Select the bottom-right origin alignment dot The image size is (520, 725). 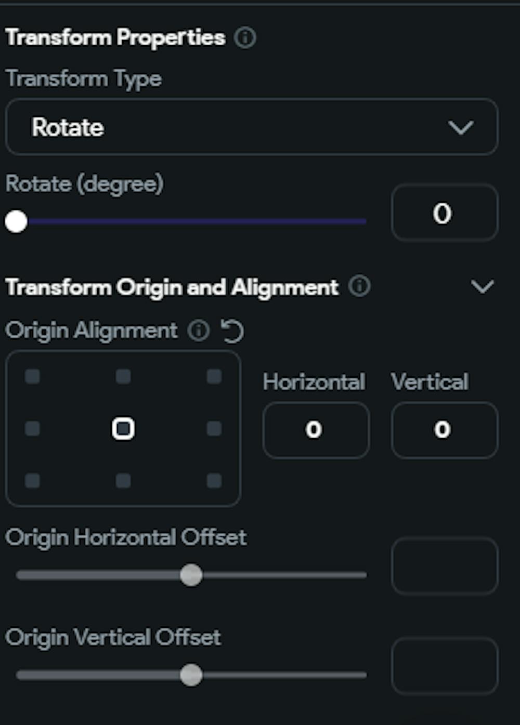click(x=214, y=480)
